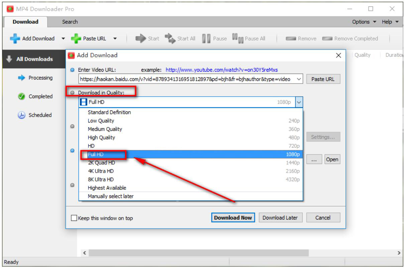Choose Low Quality 240p option

(191, 121)
